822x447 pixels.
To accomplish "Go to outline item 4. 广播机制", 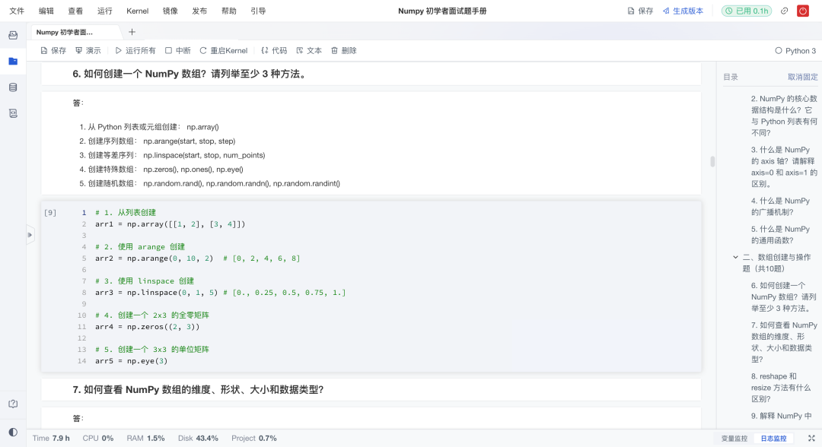I will tap(780, 206).
